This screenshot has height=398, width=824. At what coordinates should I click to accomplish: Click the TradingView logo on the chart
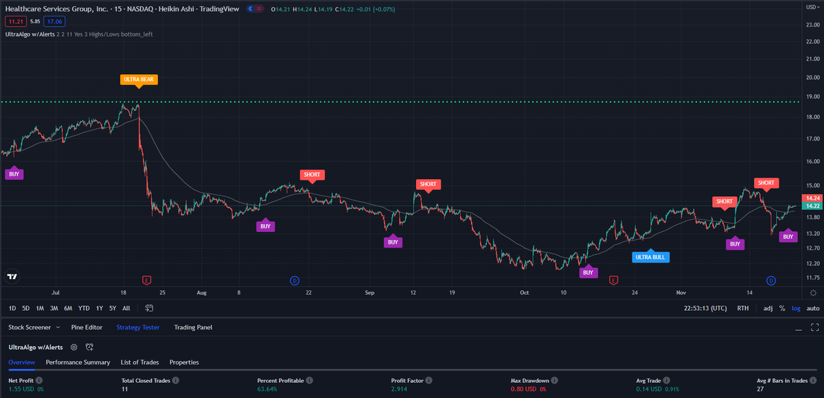coord(12,277)
